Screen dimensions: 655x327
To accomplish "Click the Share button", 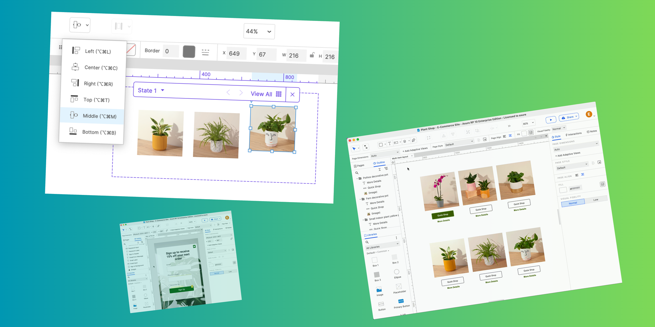I will coord(569,117).
